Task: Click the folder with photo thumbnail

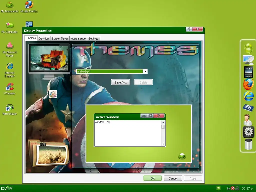Action: [x=49, y=153]
